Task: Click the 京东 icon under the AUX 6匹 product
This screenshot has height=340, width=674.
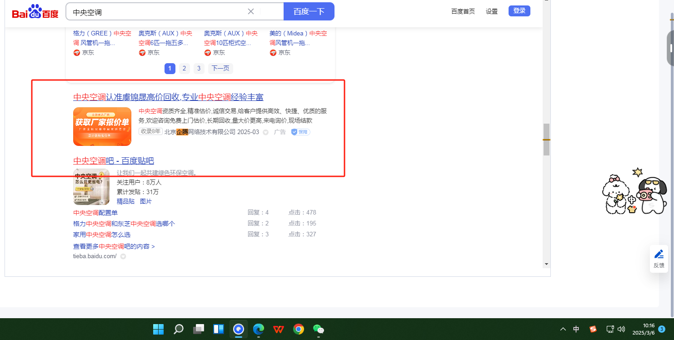Action: tap(142, 53)
